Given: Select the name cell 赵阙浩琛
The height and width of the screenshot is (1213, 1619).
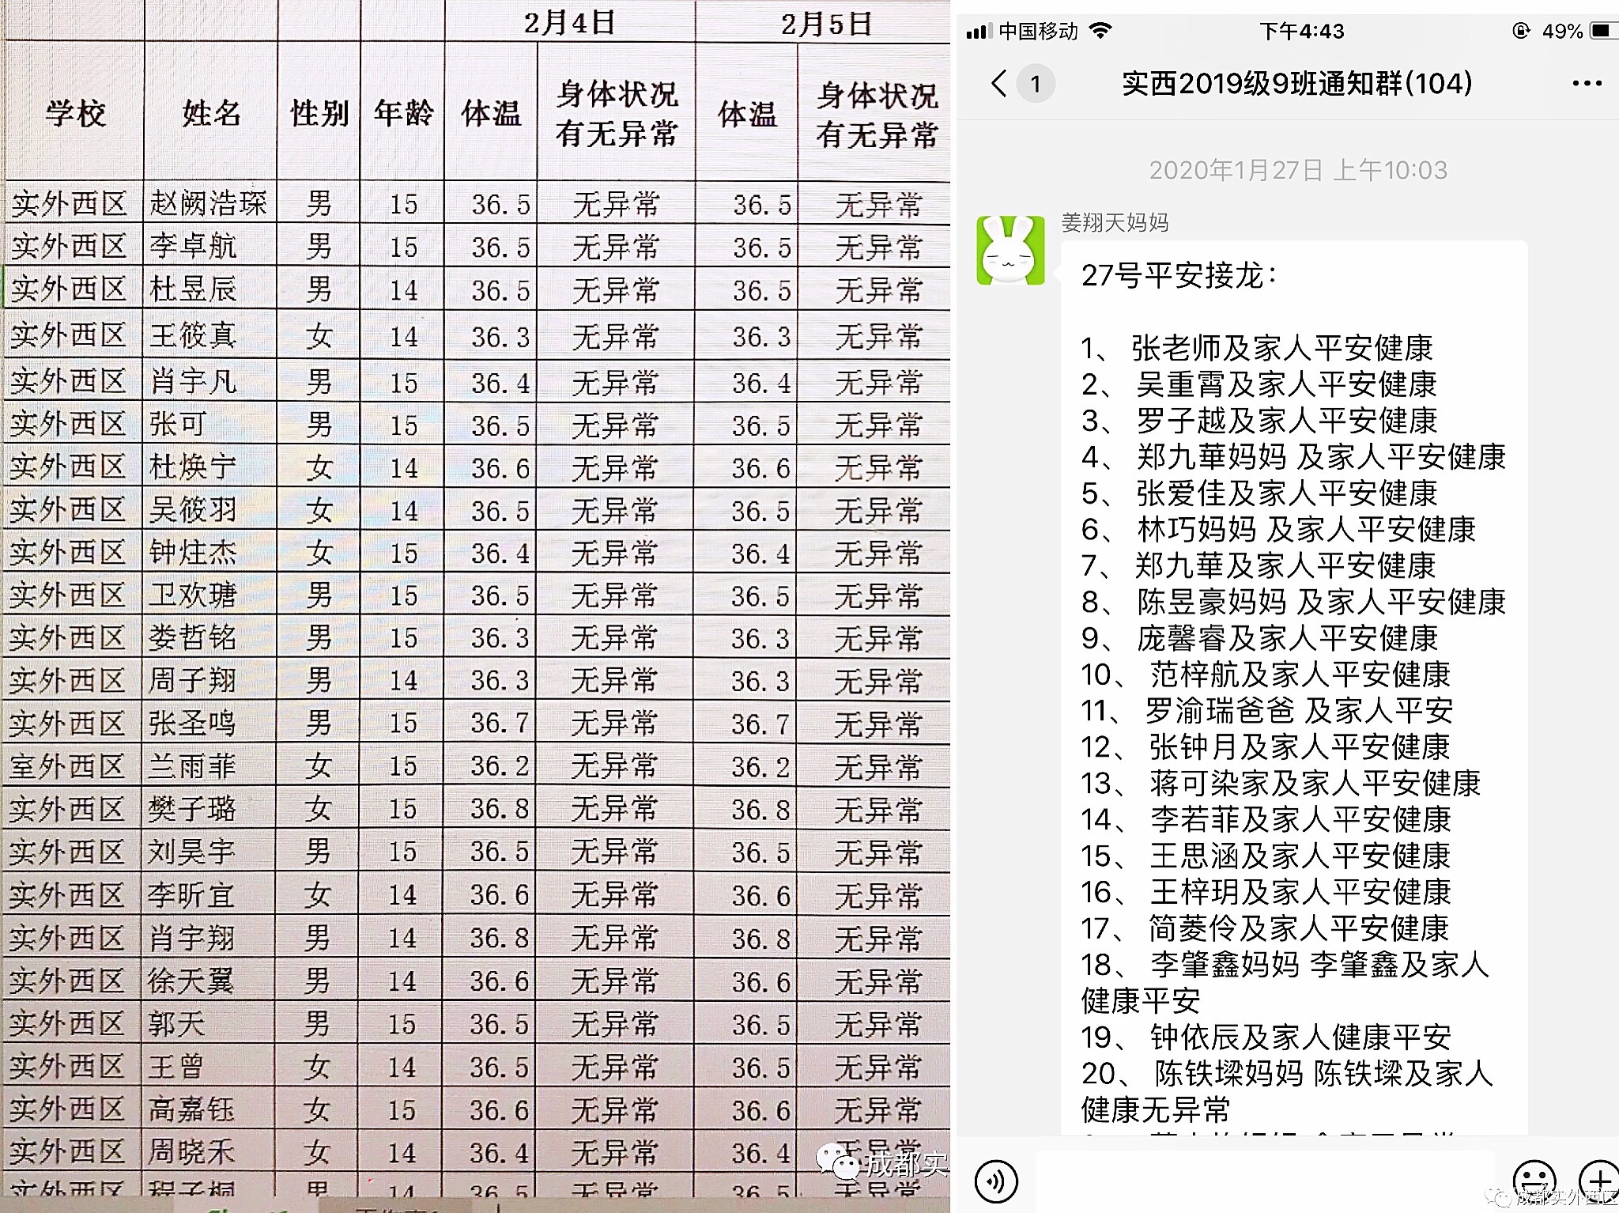Looking at the screenshot, I should [x=210, y=203].
